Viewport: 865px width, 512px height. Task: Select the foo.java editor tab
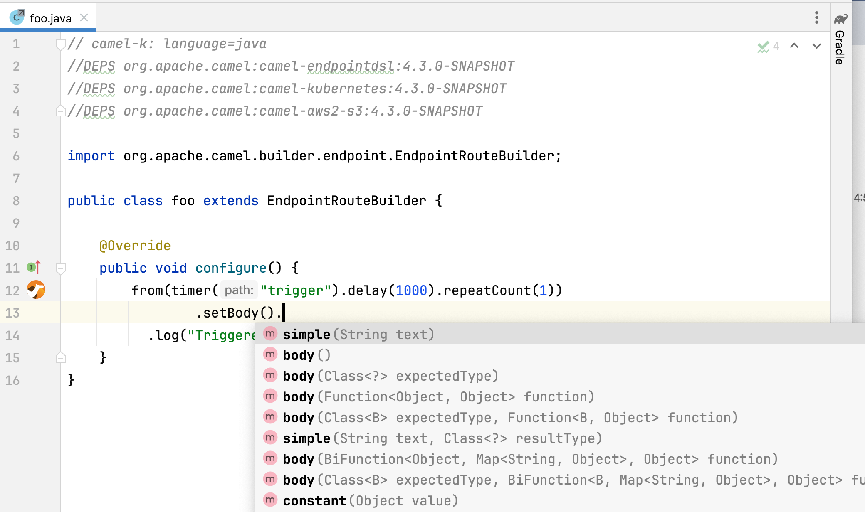click(50, 18)
